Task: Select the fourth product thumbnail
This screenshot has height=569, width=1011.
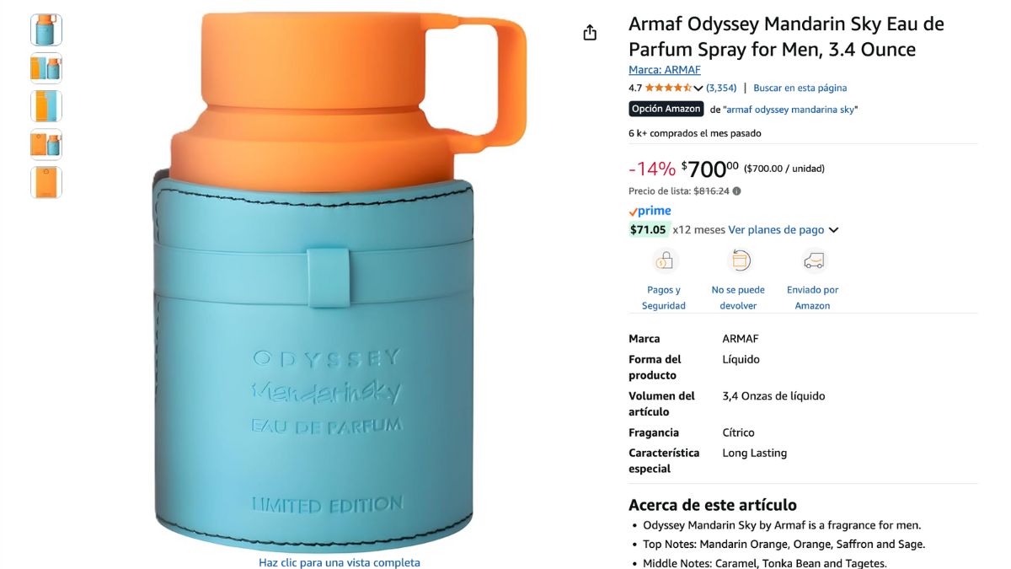Action: (46, 144)
